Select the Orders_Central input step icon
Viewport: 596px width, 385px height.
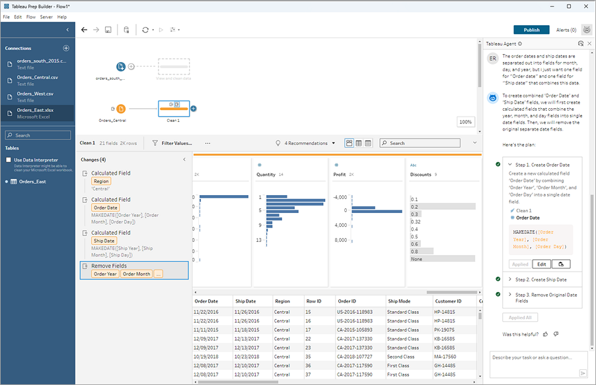coord(121,108)
